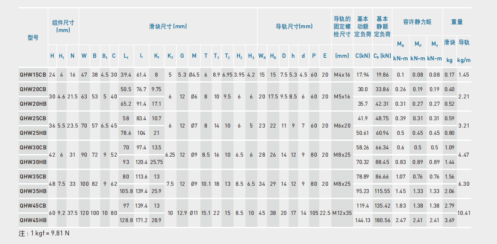The width and height of the screenshot is (497, 244).
Task: Click the 滑块尺寸 (mm) header
Action: [x=168, y=27]
